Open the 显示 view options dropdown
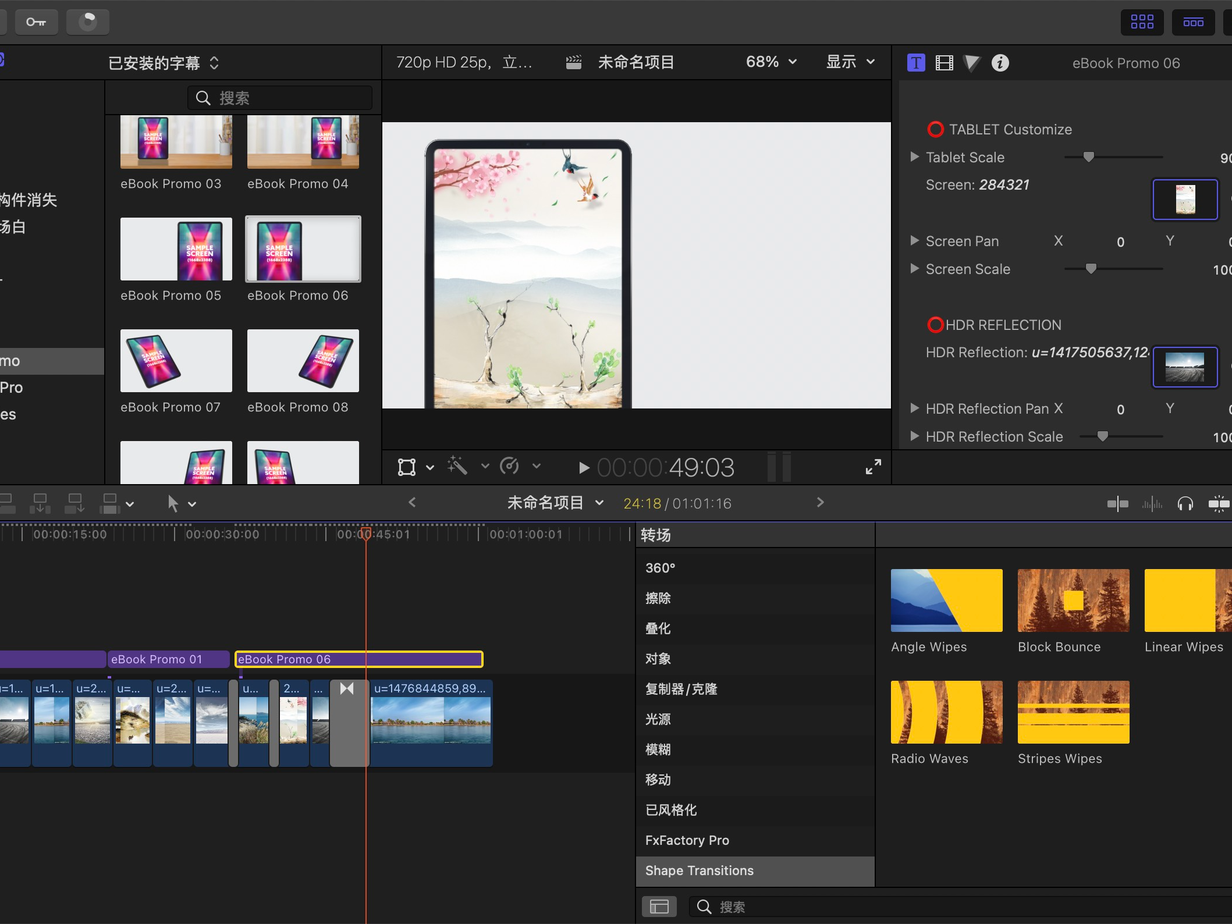This screenshot has height=924, width=1232. pos(851,62)
